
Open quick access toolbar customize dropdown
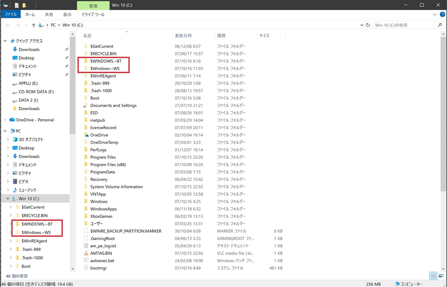(31, 5)
